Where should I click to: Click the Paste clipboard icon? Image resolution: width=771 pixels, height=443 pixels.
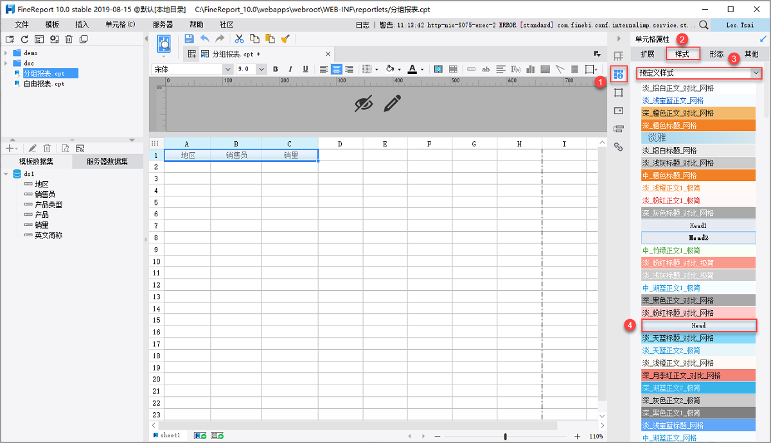(270, 39)
